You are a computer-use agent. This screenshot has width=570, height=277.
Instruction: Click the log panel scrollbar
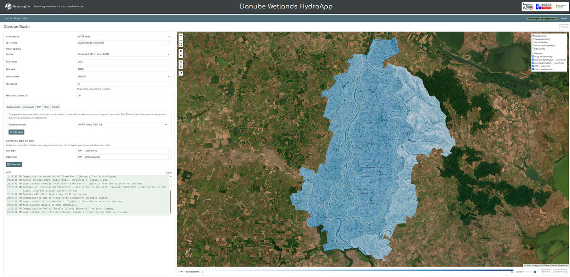[x=170, y=202]
